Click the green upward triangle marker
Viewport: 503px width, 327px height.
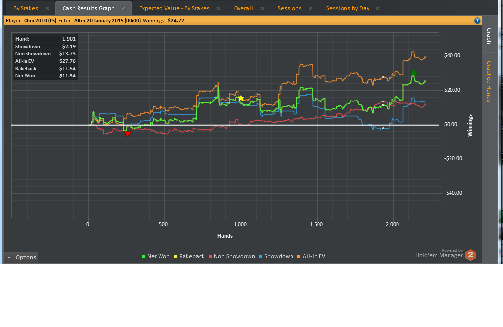coord(414,72)
